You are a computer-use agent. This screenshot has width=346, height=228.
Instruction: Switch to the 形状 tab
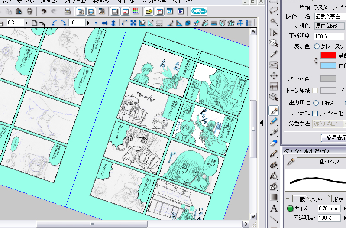[x=338, y=199]
